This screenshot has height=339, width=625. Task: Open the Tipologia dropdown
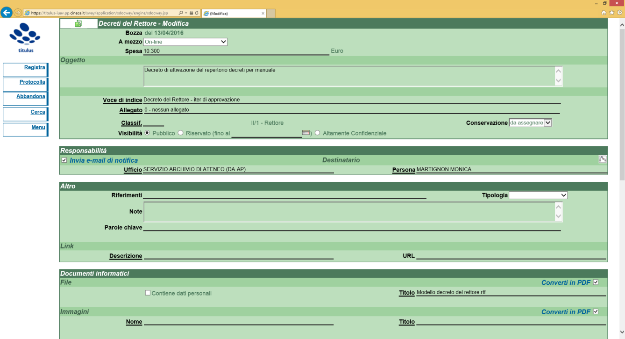538,195
